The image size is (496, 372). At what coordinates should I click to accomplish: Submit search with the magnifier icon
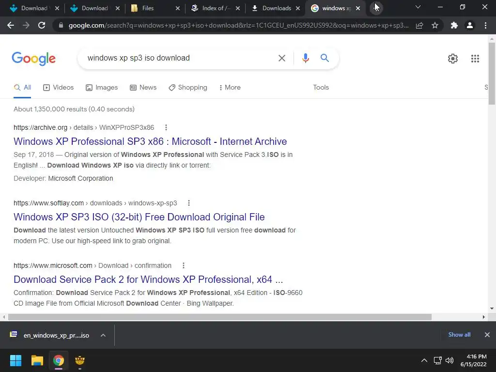[x=325, y=58]
